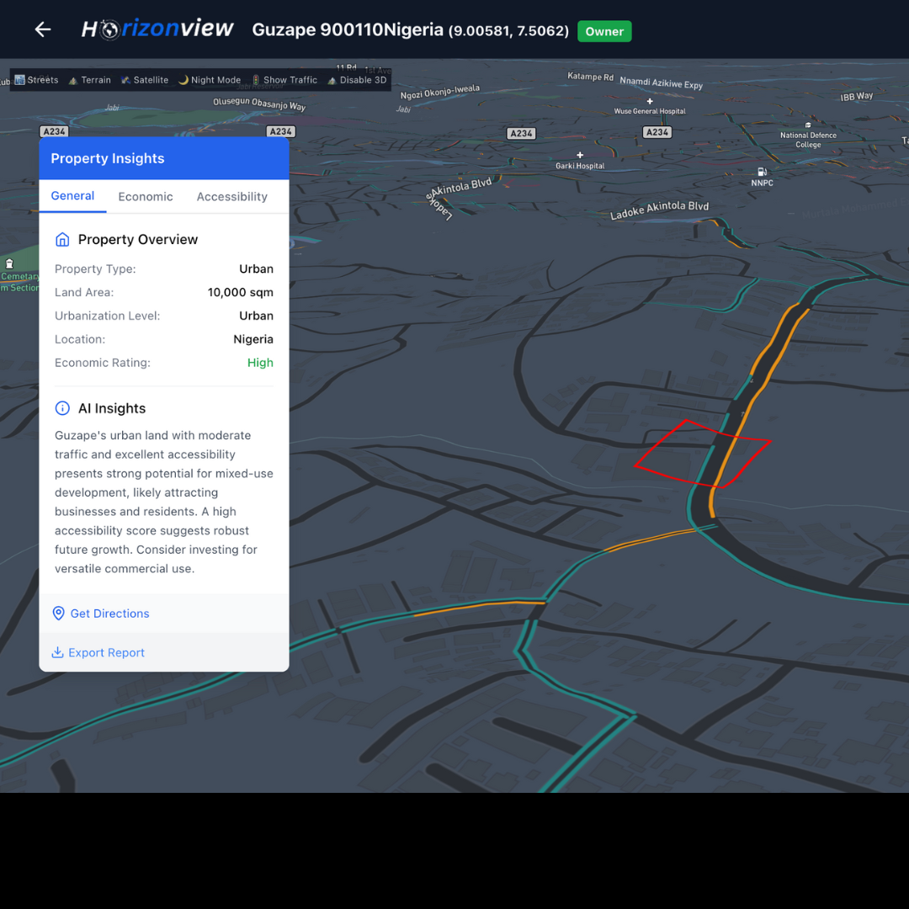The image size is (909, 909).
Task: Click the Urbanization Level Urban value
Action: (256, 316)
